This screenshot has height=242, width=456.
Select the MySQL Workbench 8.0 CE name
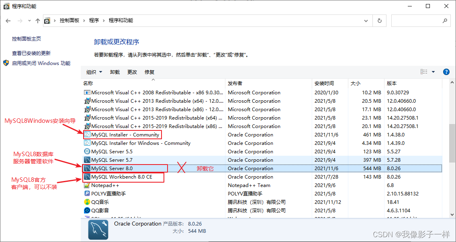click(122, 177)
